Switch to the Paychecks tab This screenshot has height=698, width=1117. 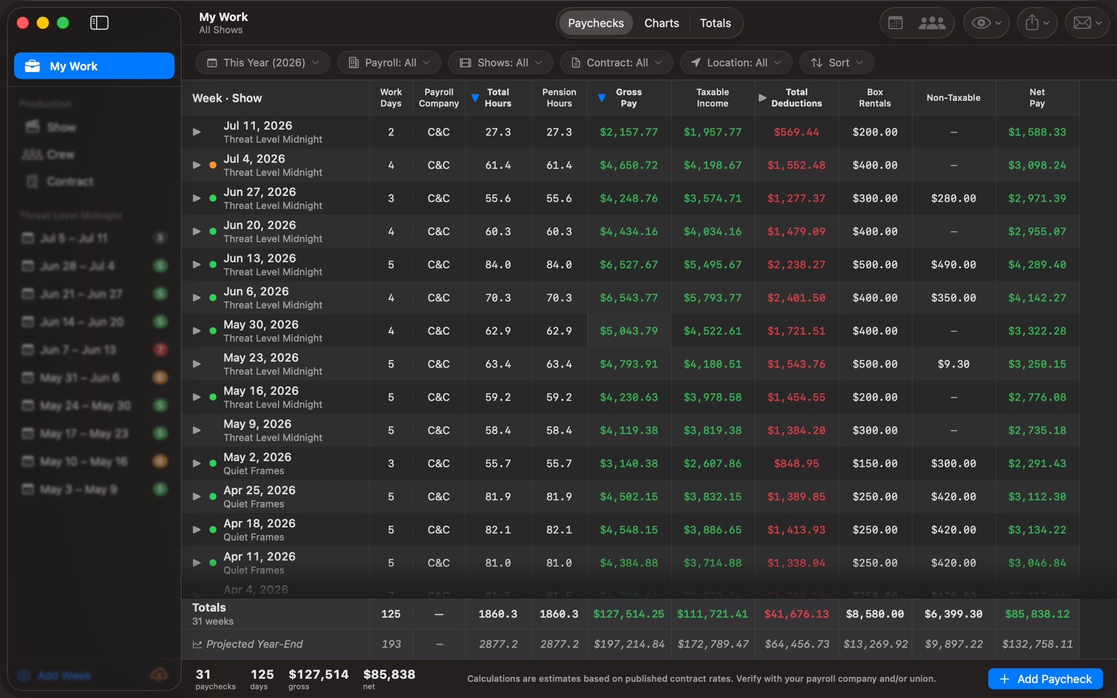pos(595,23)
